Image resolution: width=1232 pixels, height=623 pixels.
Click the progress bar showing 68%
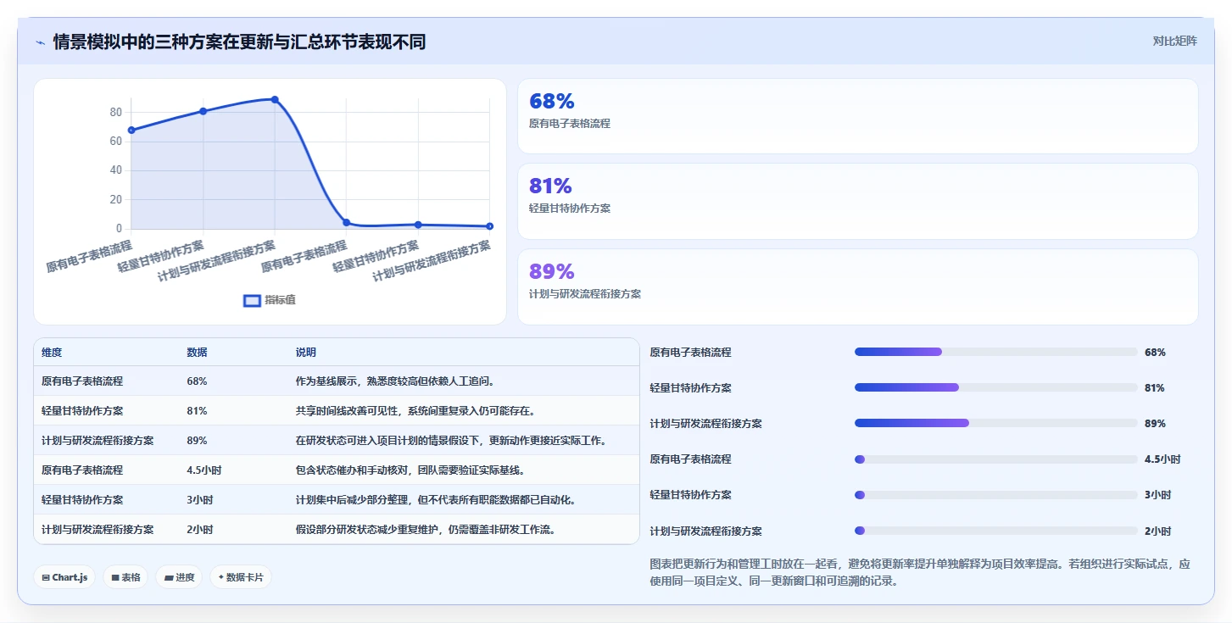pos(996,352)
